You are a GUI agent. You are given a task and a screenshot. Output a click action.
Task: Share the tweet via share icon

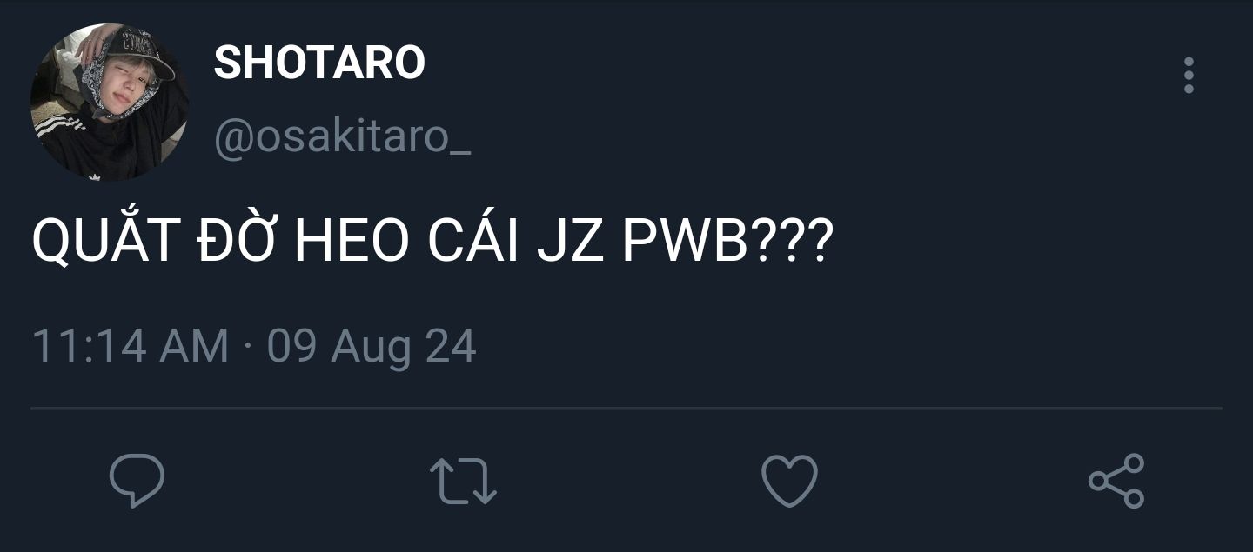(1116, 480)
